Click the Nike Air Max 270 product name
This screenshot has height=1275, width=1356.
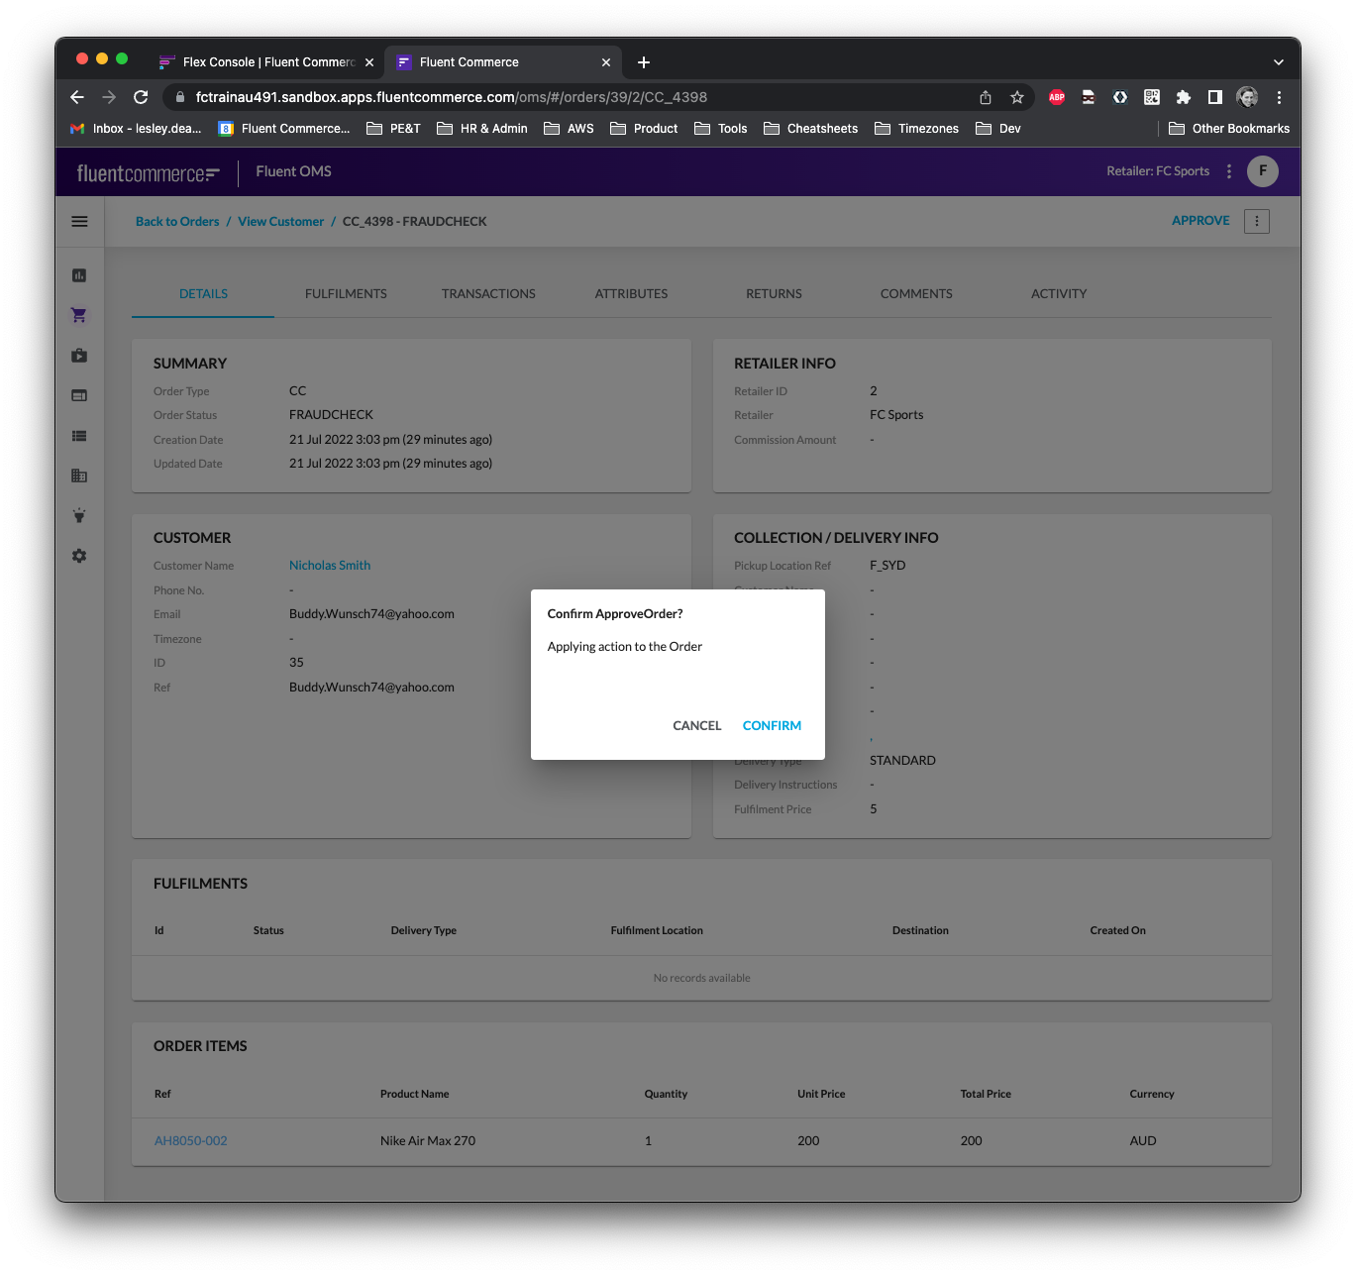tap(428, 1141)
